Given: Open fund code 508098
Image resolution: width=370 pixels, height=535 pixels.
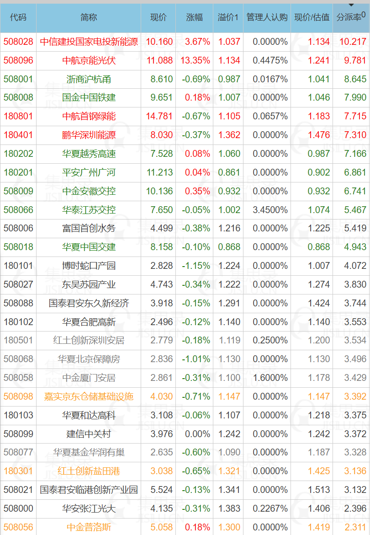Looking at the screenshot, I should pos(18,396).
